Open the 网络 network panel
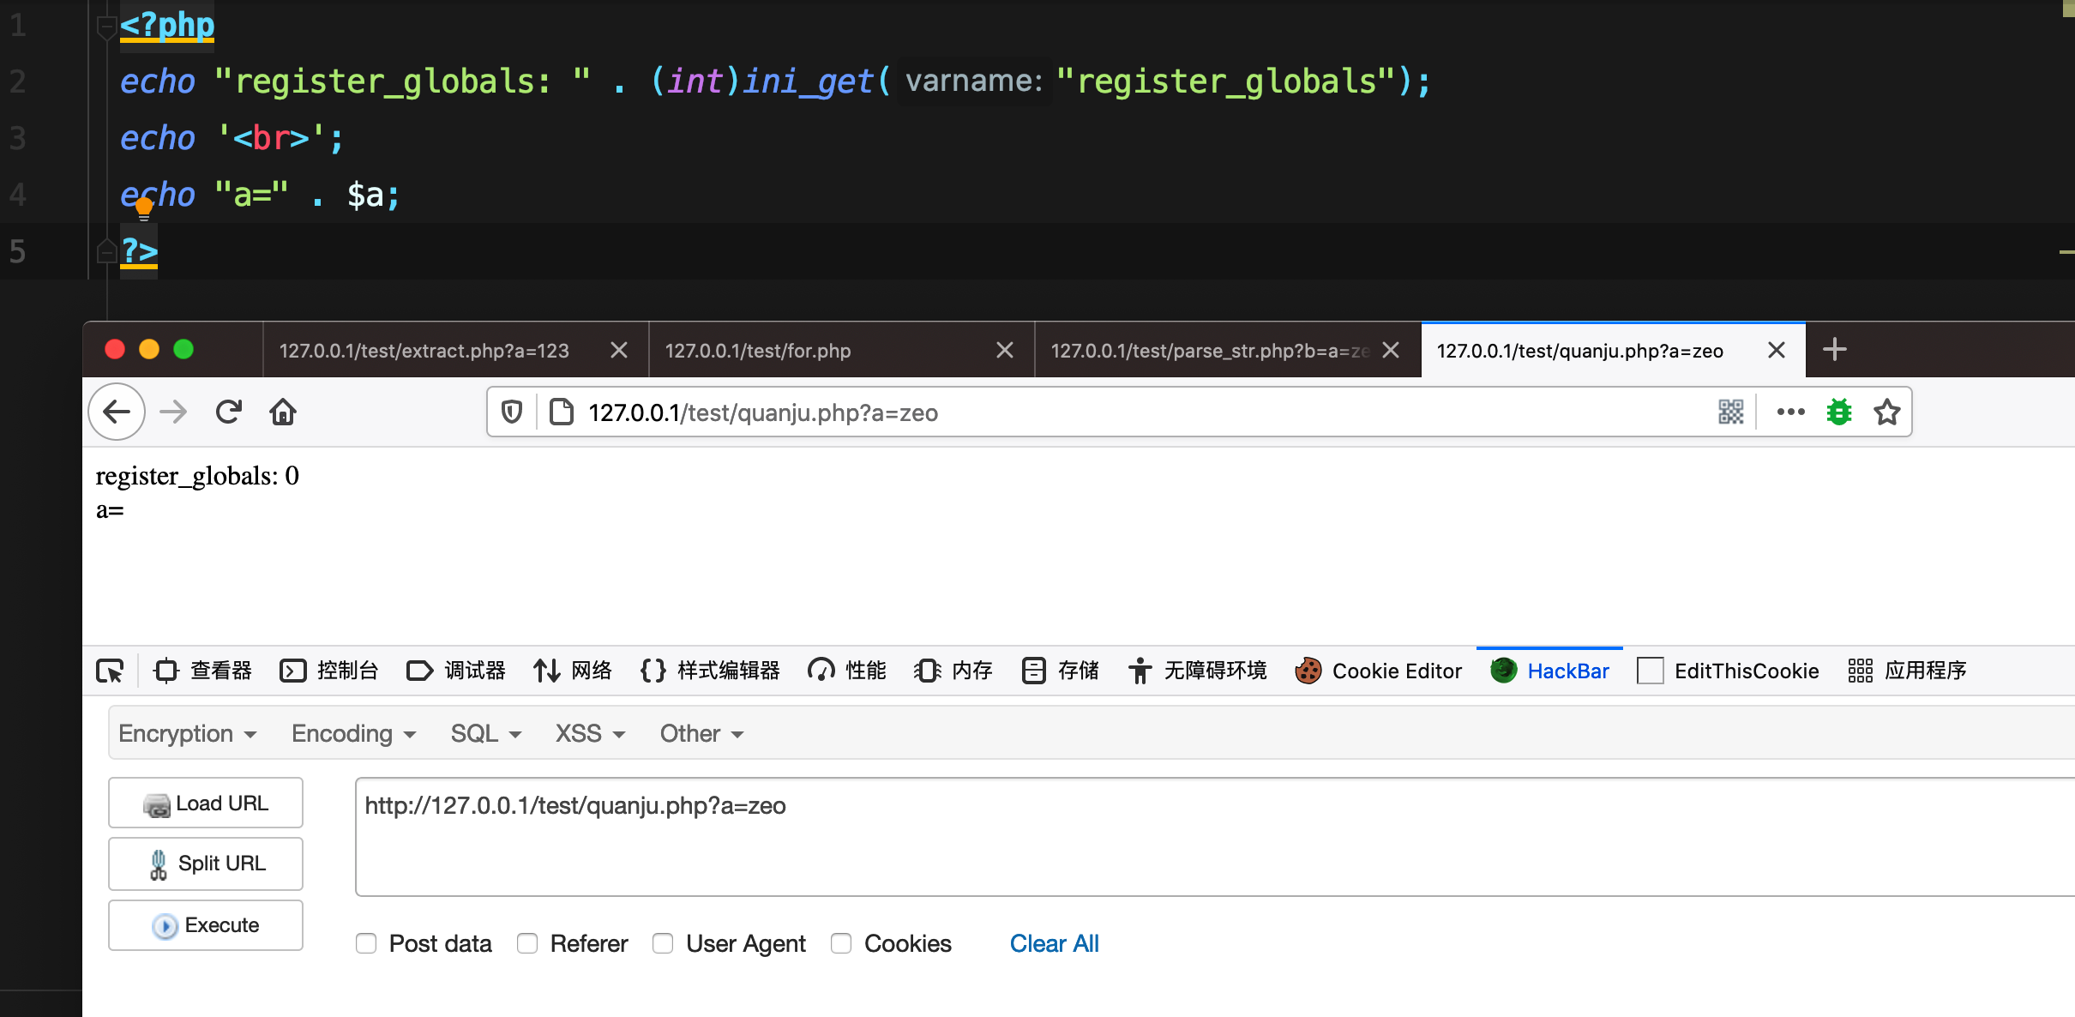This screenshot has width=2075, height=1017. point(573,671)
